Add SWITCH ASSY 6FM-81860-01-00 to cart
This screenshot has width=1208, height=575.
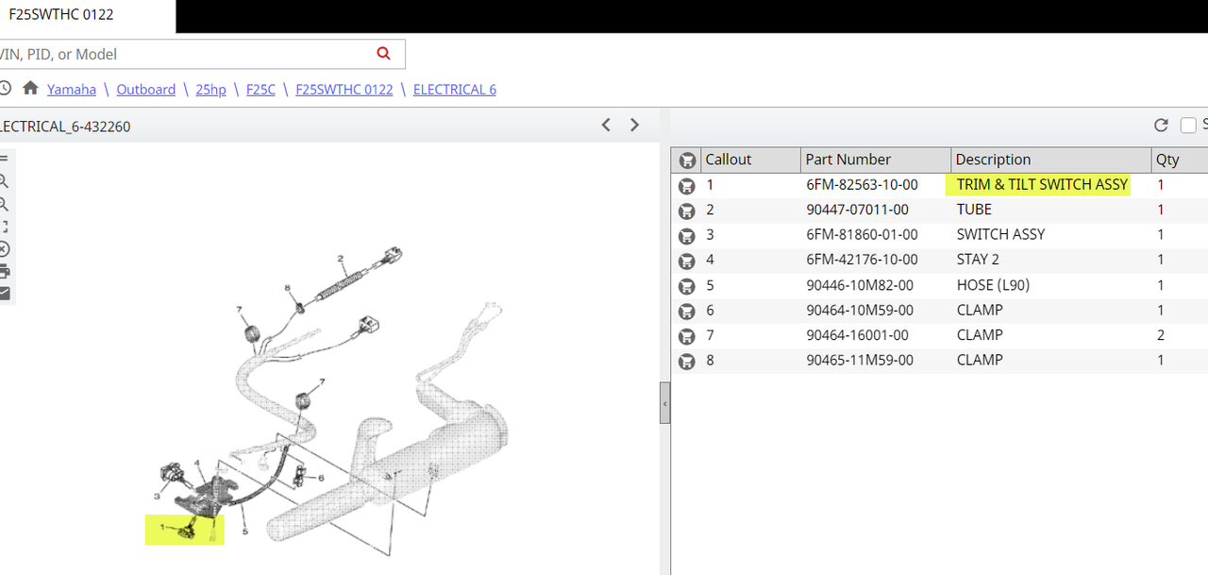tap(687, 235)
